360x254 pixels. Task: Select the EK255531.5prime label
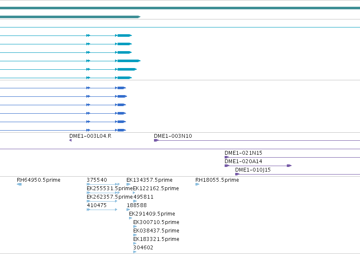(110, 188)
